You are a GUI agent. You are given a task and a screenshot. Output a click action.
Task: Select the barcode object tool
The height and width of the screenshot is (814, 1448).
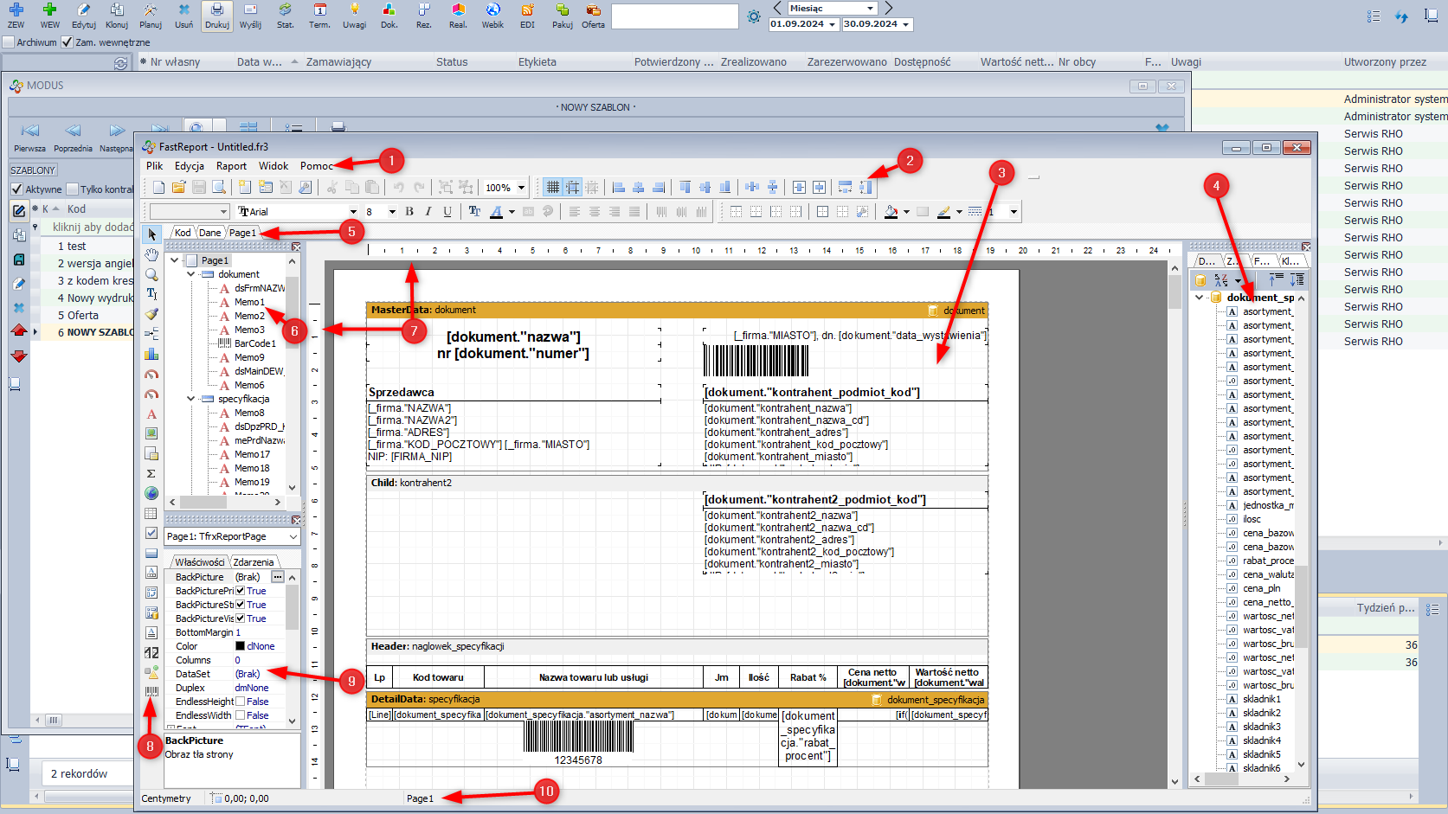coord(151,692)
